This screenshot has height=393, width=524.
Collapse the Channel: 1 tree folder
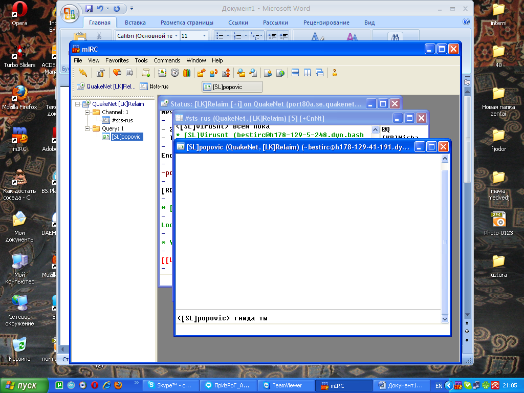pyautogui.click(x=87, y=112)
